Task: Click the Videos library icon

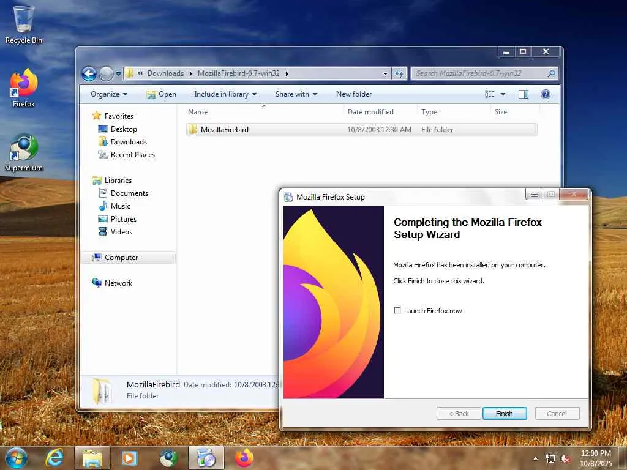Action: point(103,232)
